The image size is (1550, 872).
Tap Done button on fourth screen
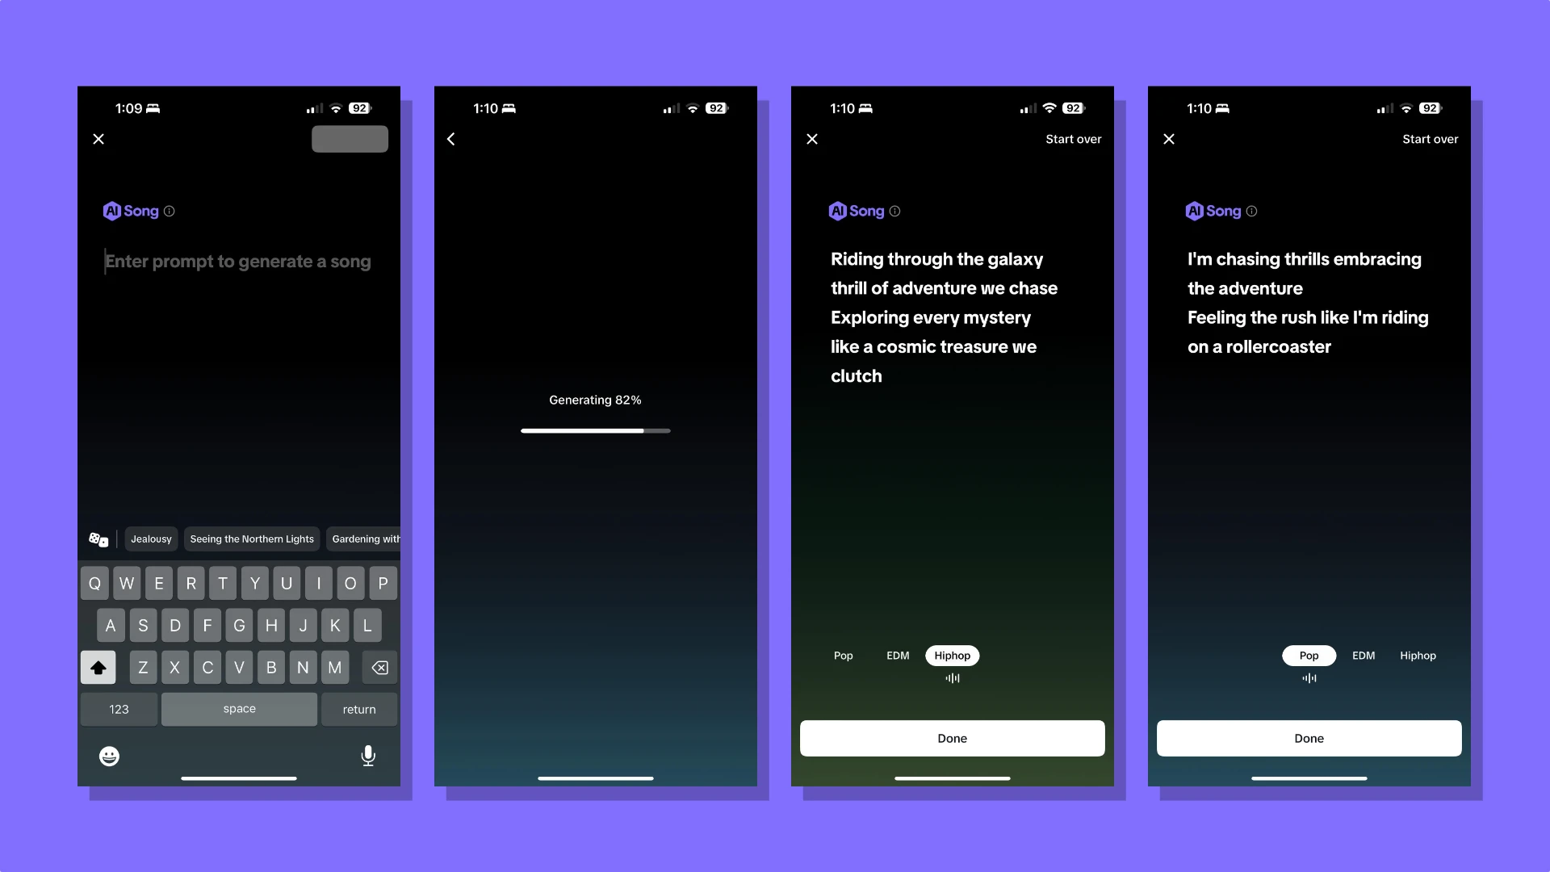coord(1309,738)
